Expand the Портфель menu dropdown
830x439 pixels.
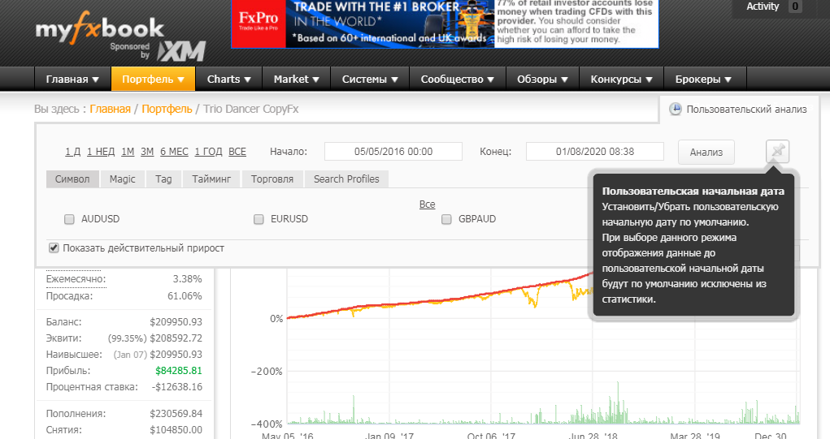tap(153, 80)
